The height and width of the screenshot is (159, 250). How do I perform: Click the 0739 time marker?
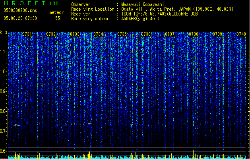click(217, 34)
